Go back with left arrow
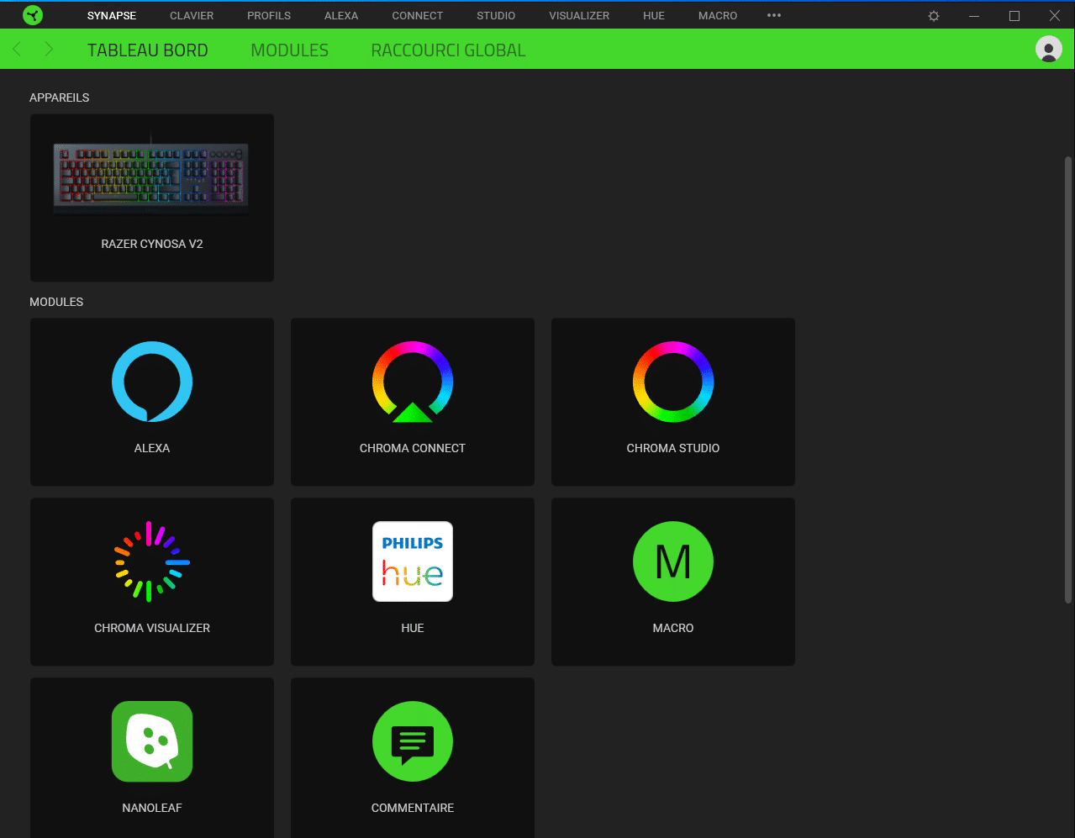Image resolution: width=1075 pixels, height=838 pixels. pos(17,50)
